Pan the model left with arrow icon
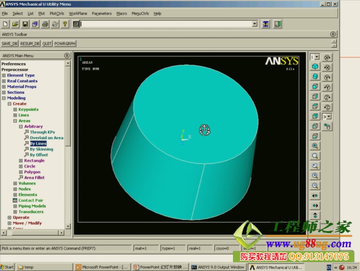This screenshot has width=360, height=271. click(x=315, y=195)
